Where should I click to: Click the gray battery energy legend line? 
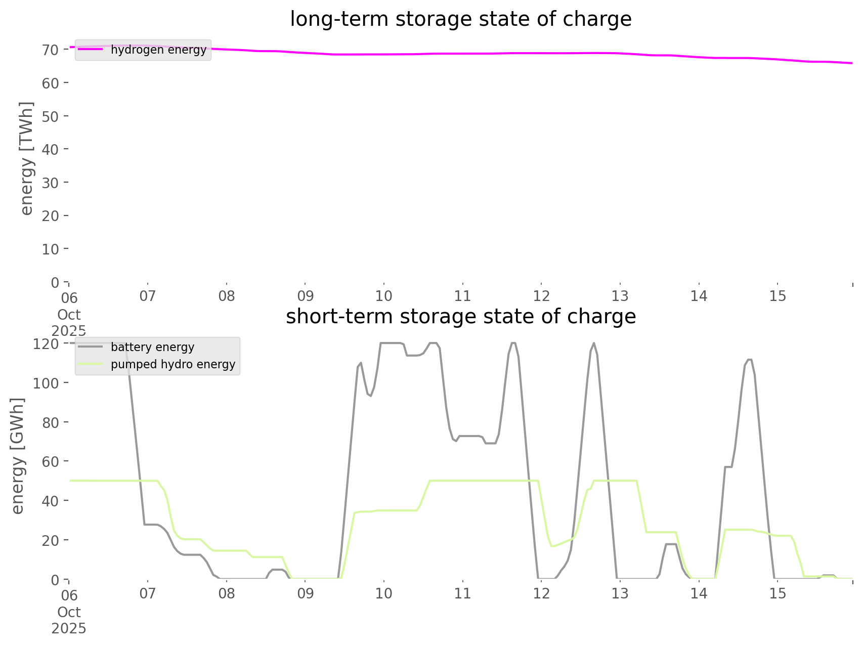91,347
